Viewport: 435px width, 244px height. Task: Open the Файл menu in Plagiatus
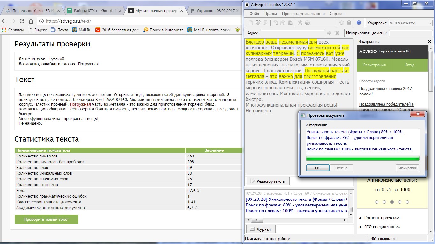coord(254,14)
